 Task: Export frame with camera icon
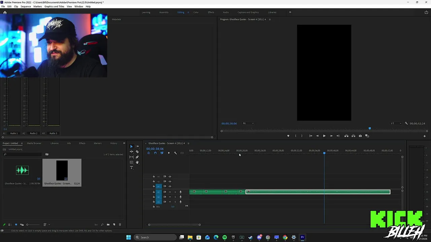360,136
